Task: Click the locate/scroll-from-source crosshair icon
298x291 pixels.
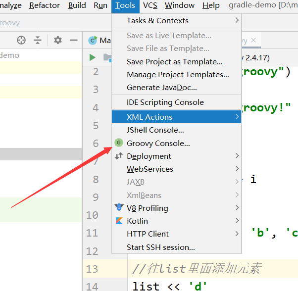Action: [21, 40]
